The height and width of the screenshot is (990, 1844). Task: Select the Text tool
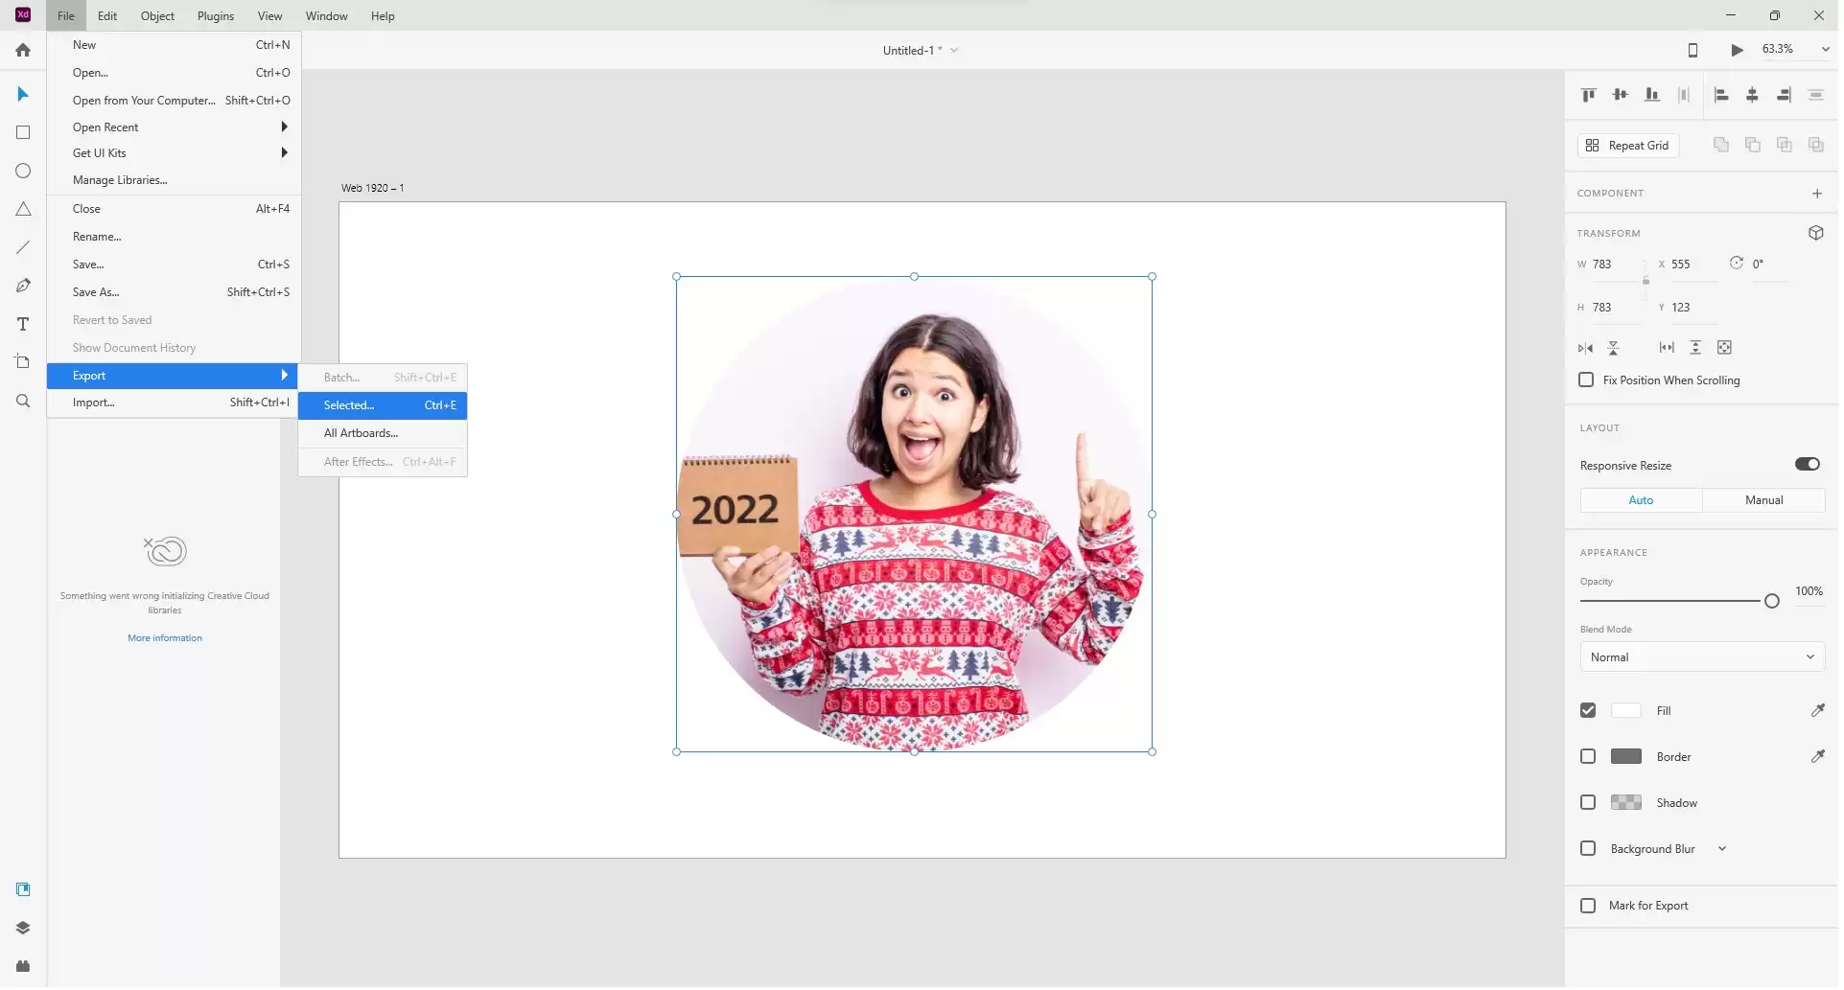tap(23, 324)
